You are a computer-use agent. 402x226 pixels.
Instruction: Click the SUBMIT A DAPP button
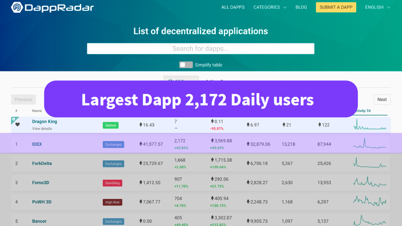(336, 7)
